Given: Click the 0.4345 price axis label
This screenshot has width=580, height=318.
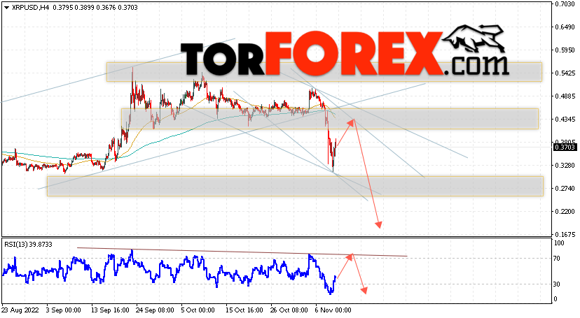Looking at the screenshot, I should click(565, 119).
